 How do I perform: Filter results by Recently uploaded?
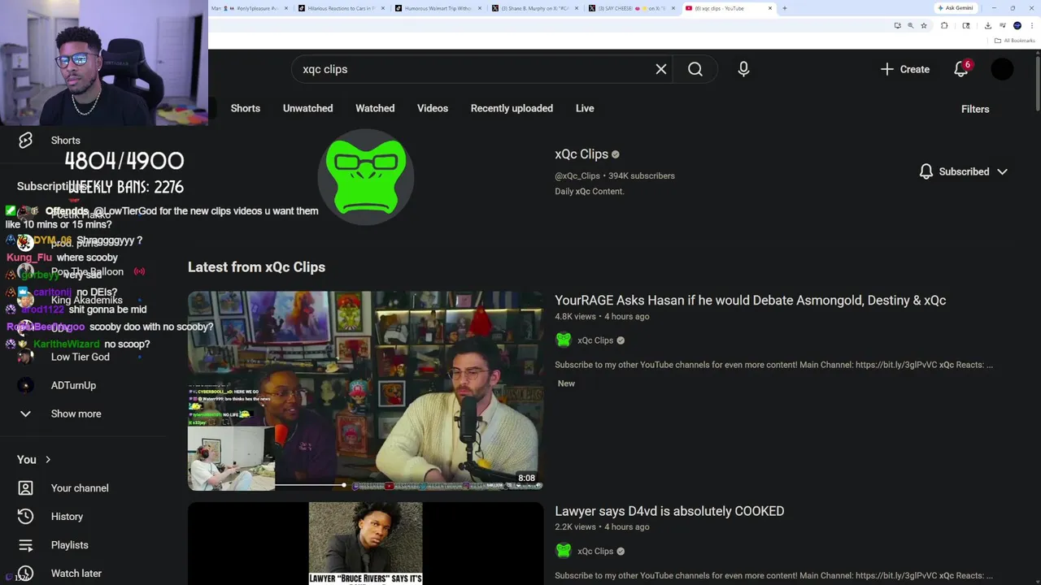tap(512, 108)
